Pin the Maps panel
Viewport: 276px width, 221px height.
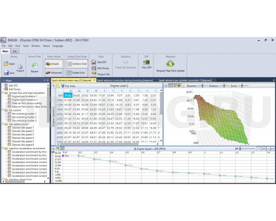point(47,80)
